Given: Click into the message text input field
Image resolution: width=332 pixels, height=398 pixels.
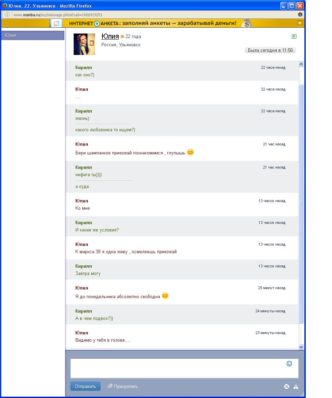Looking at the screenshot, I should pyautogui.click(x=184, y=368).
